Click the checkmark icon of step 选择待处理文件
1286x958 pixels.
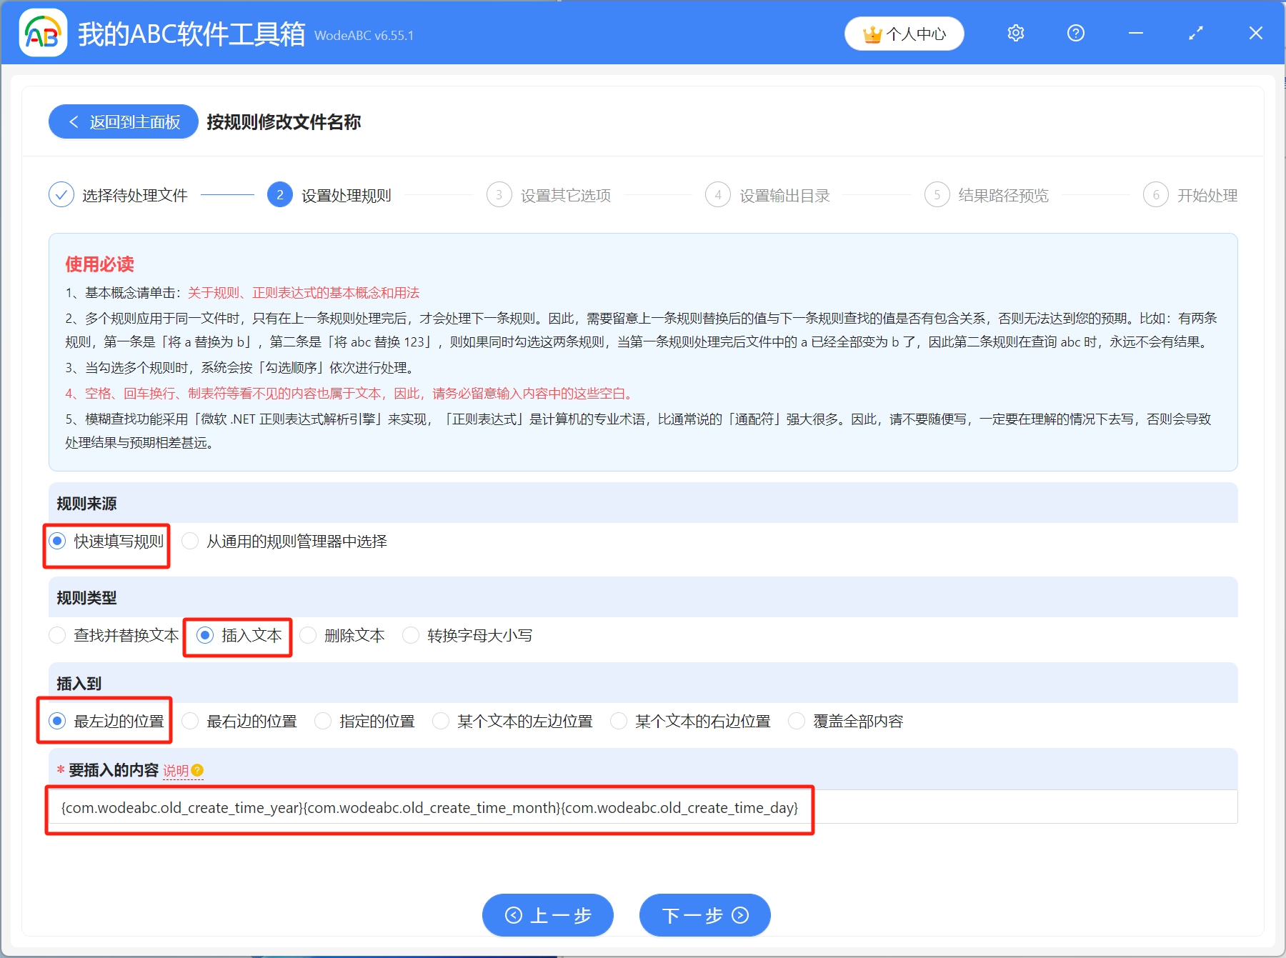point(61,194)
